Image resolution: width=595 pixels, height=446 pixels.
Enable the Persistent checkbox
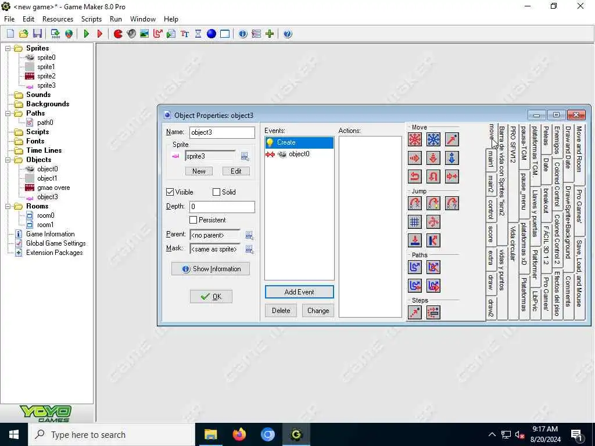click(193, 220)
